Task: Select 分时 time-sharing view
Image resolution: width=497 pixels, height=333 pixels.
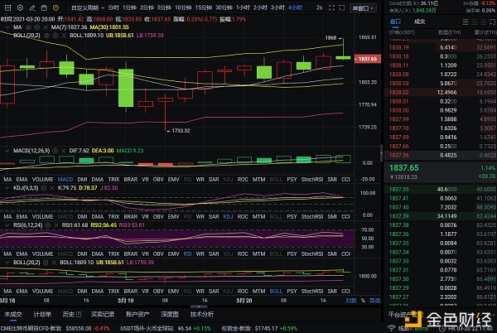Action: 113,7
